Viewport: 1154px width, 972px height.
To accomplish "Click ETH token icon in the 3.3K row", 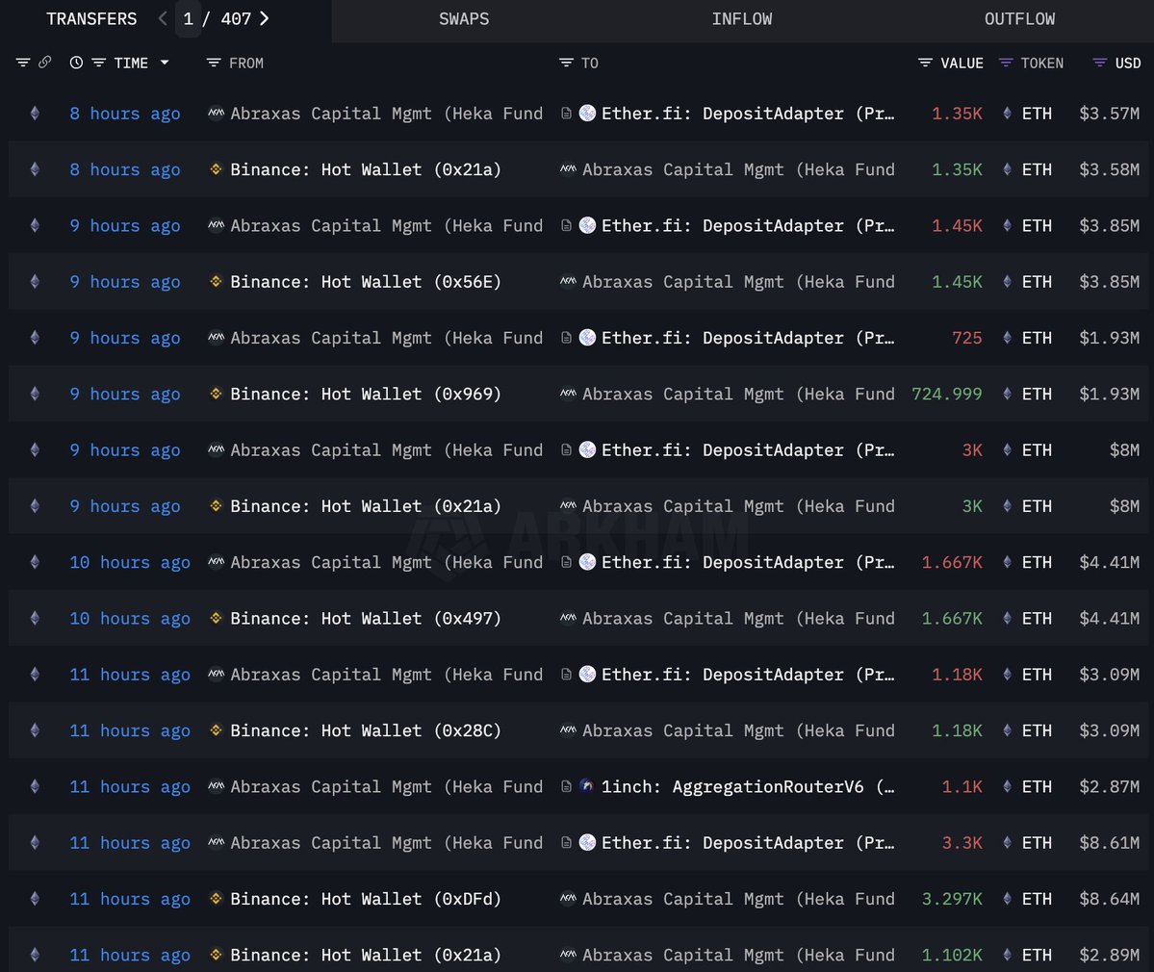I will [1007, 842].
